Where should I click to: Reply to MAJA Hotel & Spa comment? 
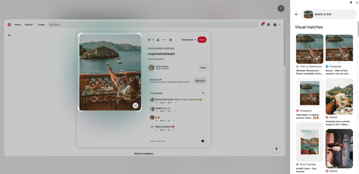pos(162,103)
